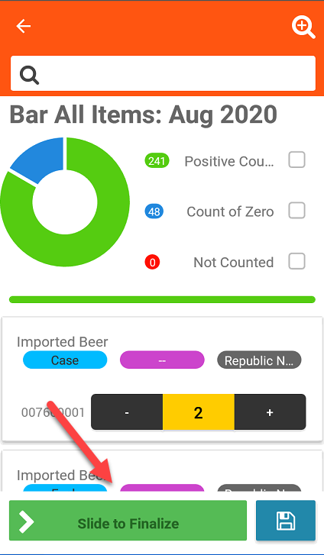The width and height of the screenshot is (324, 555).
Task: Click the blue 48 count badge
Action: [154, 211]
